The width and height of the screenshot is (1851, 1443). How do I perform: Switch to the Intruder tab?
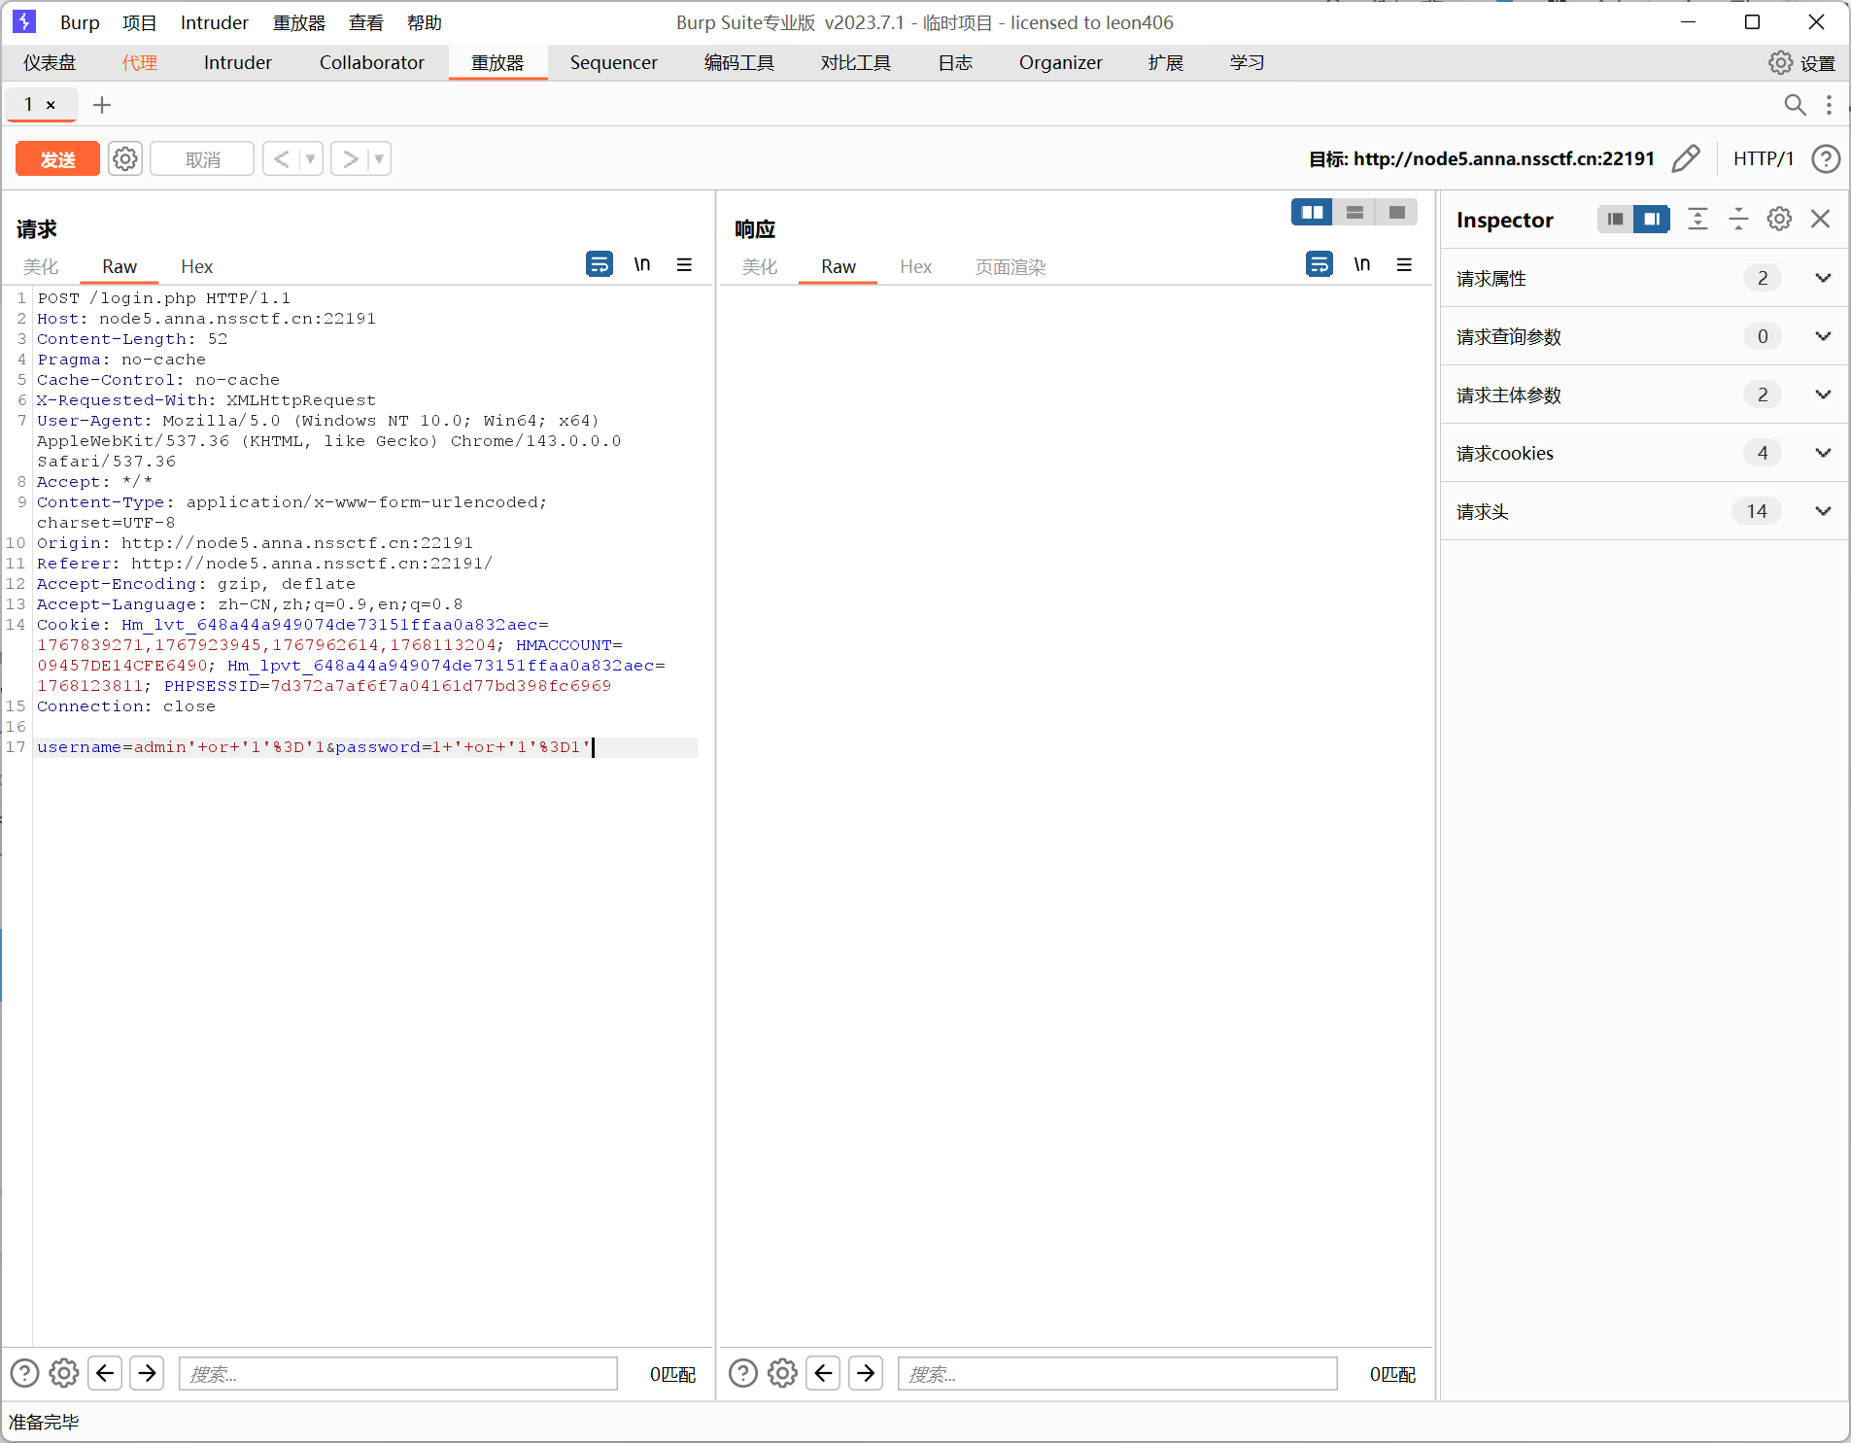[x=237, y=63]
